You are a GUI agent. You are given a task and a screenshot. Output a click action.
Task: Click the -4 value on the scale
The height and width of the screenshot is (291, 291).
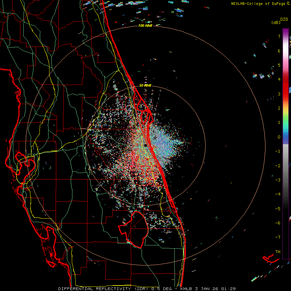pyautogui.click(x=278, y=194)
